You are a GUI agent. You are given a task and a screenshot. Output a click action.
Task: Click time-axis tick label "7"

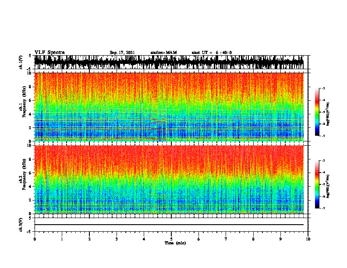[226, 239]
